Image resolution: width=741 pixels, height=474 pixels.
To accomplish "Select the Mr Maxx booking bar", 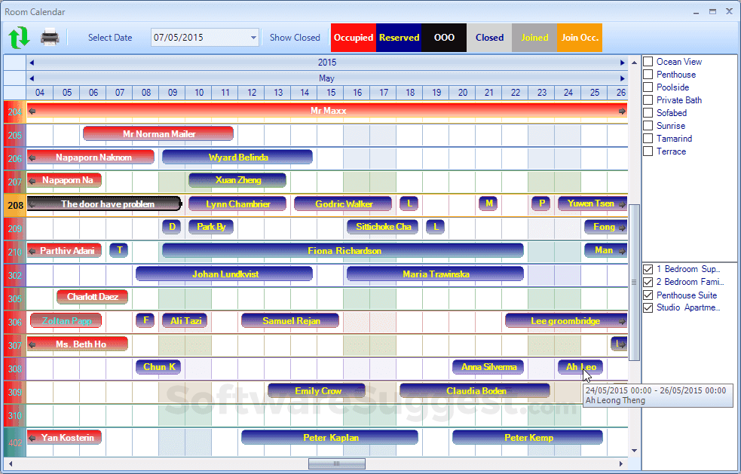I will click(x=327, y=111).
